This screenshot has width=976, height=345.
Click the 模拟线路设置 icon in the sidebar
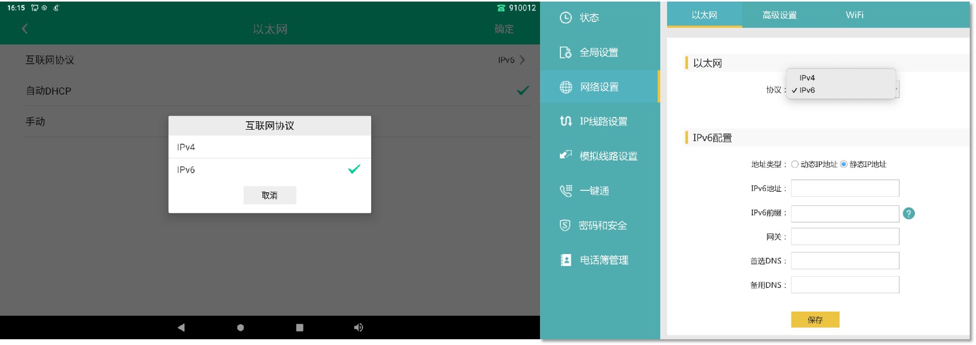(x=565, y=155)
